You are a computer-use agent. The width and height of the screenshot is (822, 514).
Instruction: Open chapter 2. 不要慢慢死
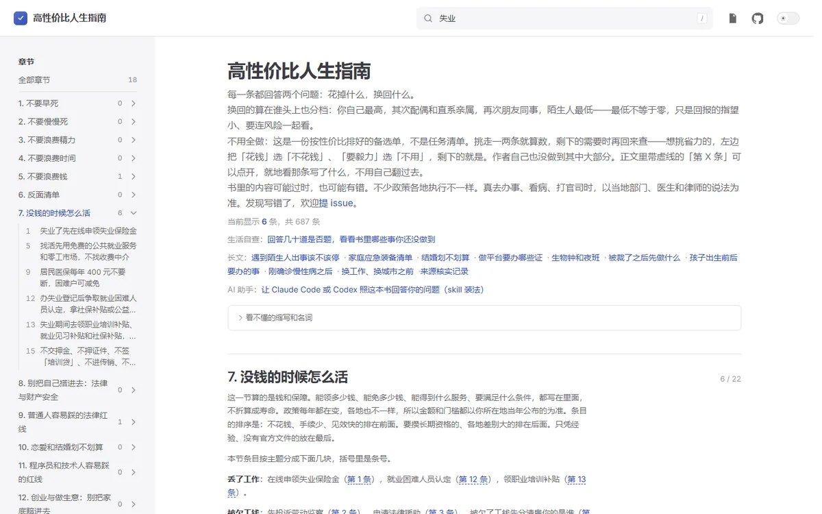point(43,121)
